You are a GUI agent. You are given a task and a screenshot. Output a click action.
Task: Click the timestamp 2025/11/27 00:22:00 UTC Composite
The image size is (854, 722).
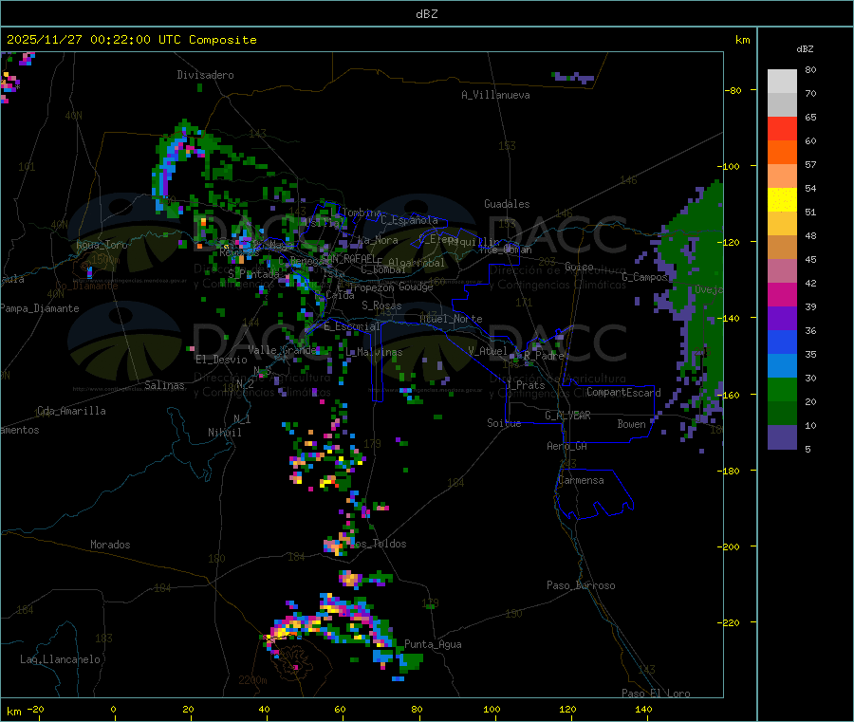[131, 40]
